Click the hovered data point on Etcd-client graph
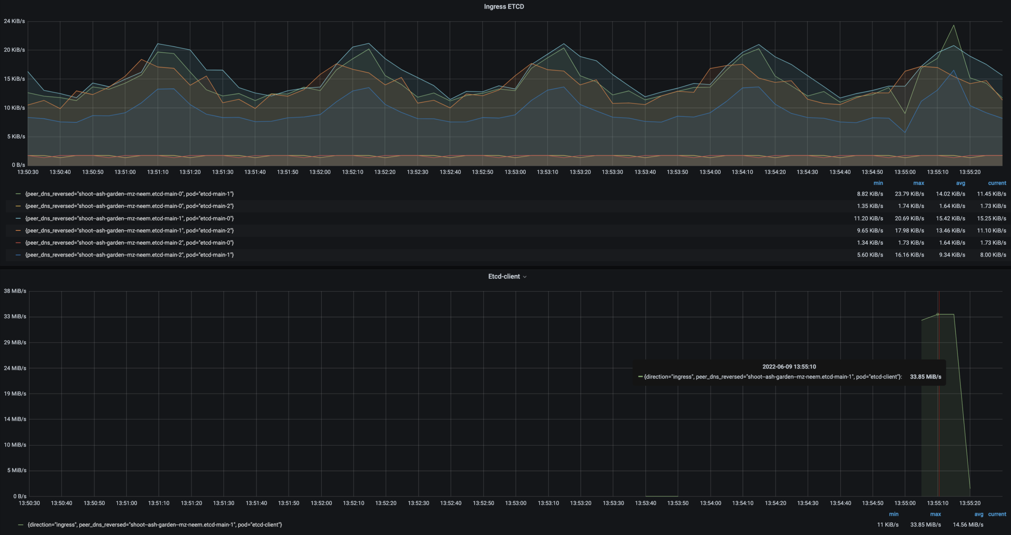 (x=938, y=314)
